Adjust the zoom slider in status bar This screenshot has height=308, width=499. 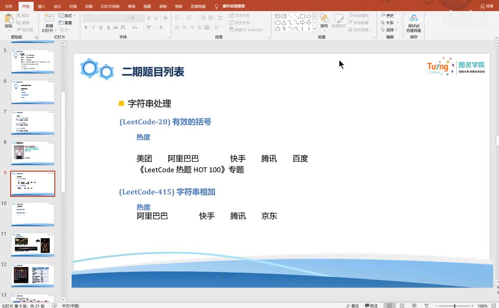tap(454, 305)
